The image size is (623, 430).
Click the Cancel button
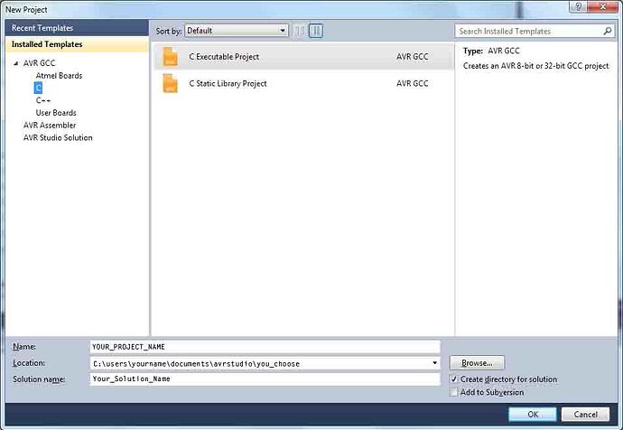click(586, 414)
